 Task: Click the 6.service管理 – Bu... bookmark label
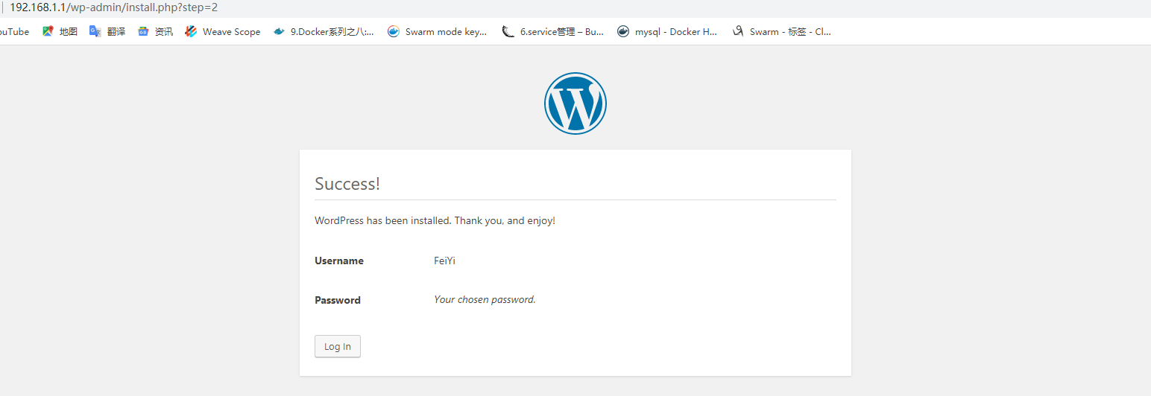[562, 31]
